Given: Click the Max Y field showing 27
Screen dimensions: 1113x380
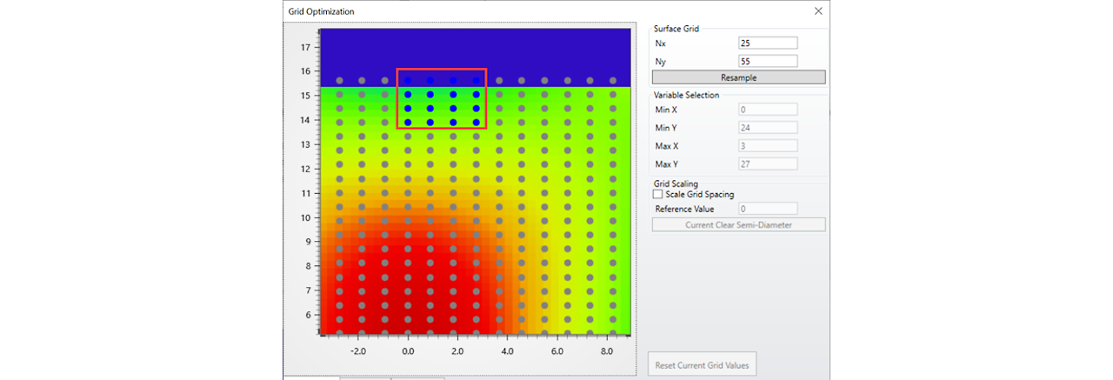Looking at the screenshot, I should coord(768,164).
